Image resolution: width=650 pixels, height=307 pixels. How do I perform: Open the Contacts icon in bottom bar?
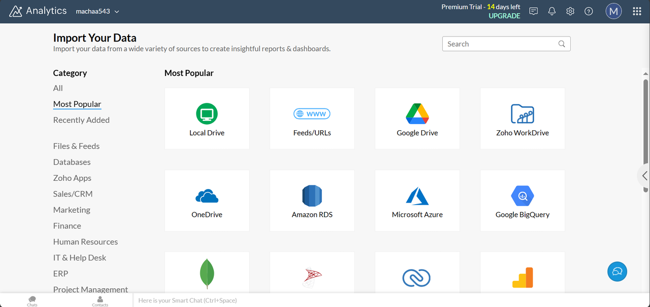point(100,301)
